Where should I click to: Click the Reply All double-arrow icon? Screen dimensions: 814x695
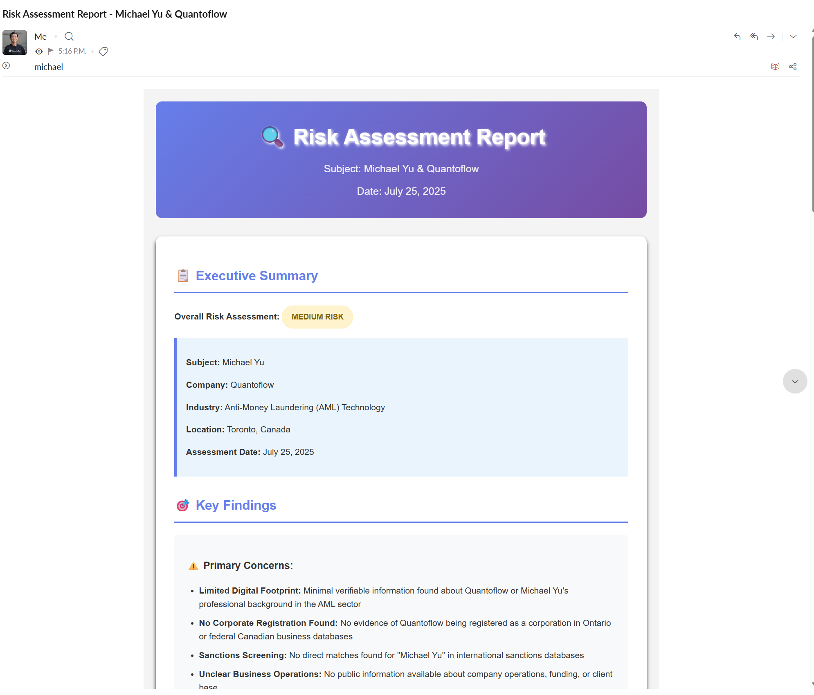point(754,36)
